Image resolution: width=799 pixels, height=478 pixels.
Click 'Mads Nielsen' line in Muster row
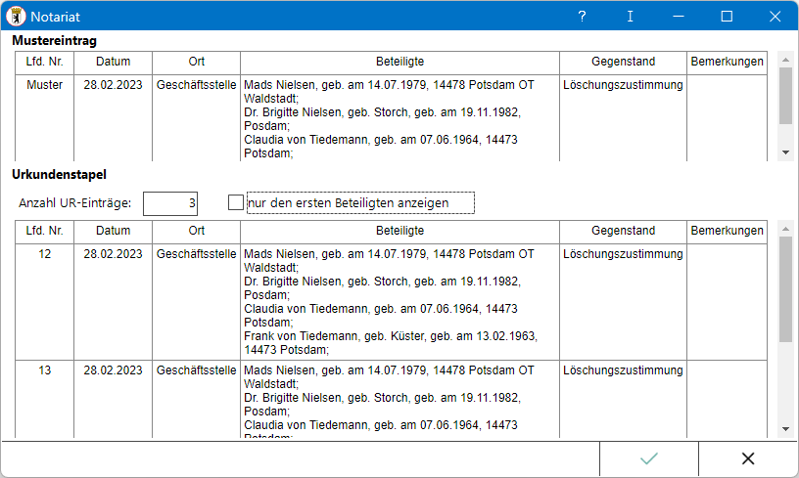tap(389, 85)
